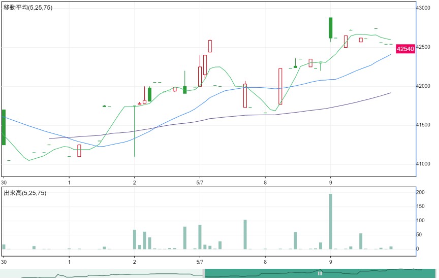Click the 移動平均(5,25,75) indicator title
The width and height of the screenshot is (439, 280).
click(28, 8)
